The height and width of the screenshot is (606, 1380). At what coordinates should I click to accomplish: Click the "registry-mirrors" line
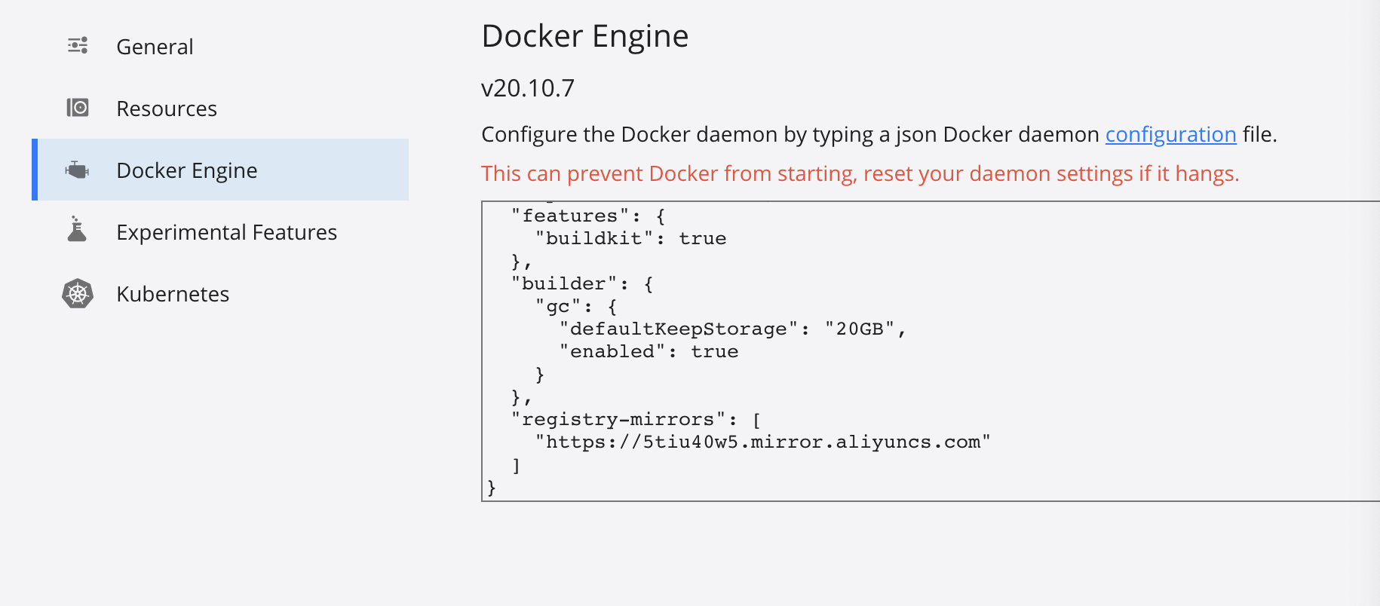636,420
